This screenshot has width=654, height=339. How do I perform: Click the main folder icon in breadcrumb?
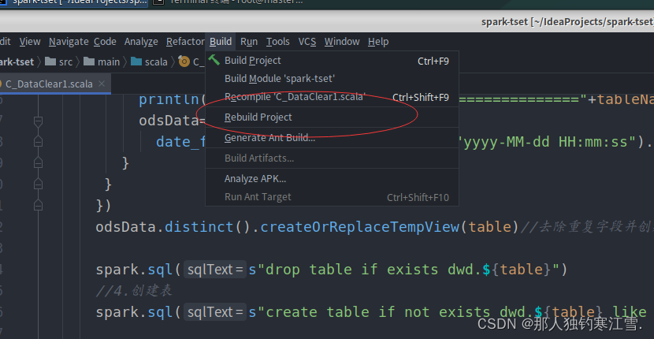[x=89, y=61]
